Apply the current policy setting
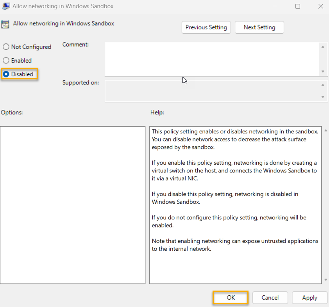329x307 pixels. (x=309, y=298)
